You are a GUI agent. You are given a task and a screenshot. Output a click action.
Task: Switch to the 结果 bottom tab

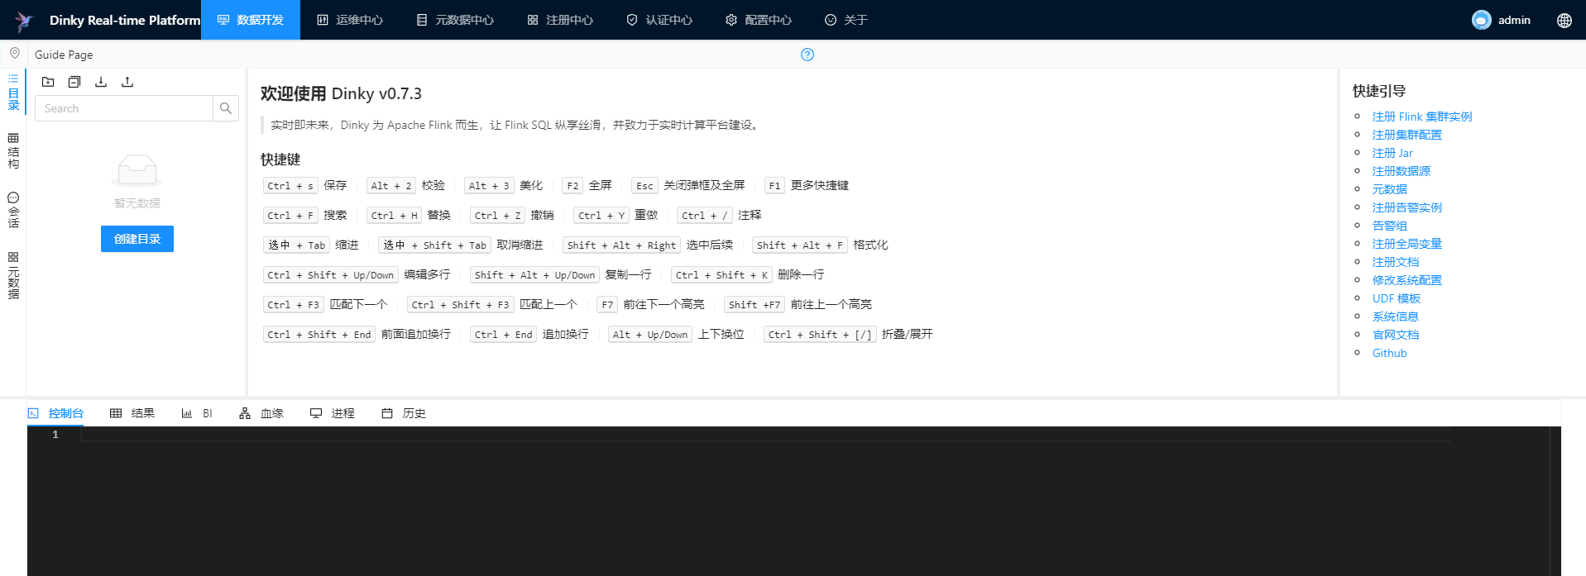pyautogui.click(x=132, y=413)
